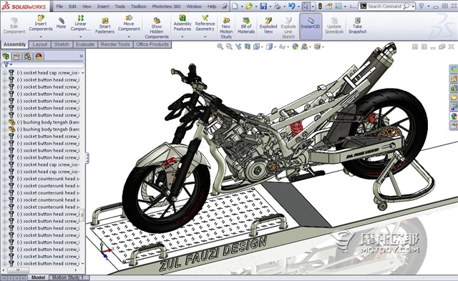Click Edit Appearance color ball icon
Image resolution: width=458 pixels, height=281 pixels.
click(x=296, y=46)
